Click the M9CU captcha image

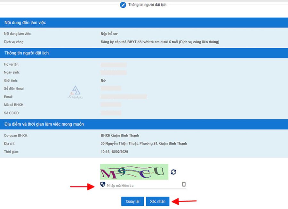134,172
